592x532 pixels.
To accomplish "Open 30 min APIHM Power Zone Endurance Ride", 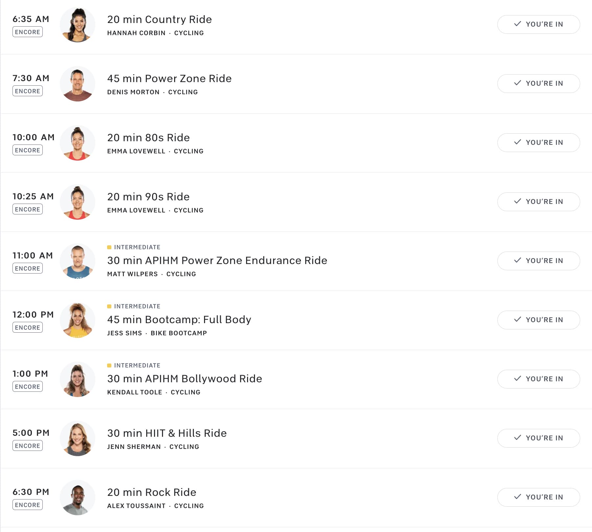I will [x=217, y=260].
